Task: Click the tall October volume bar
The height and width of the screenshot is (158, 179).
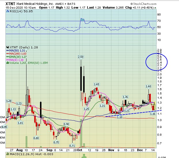Action: pos(81,133)
